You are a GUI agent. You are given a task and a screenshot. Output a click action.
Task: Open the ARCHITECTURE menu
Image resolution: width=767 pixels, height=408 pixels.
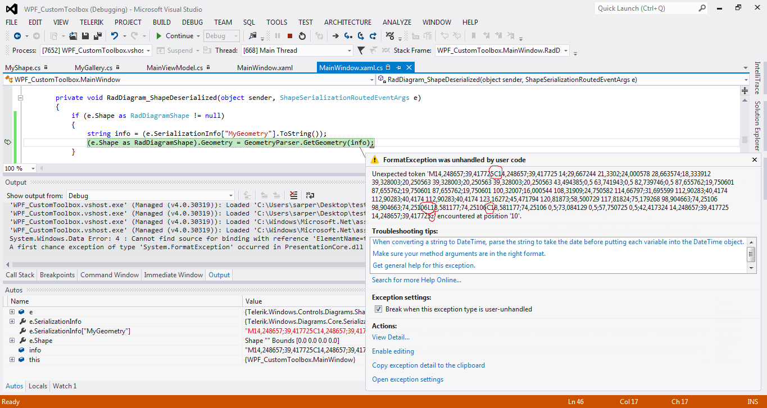(x=348, y=22)
